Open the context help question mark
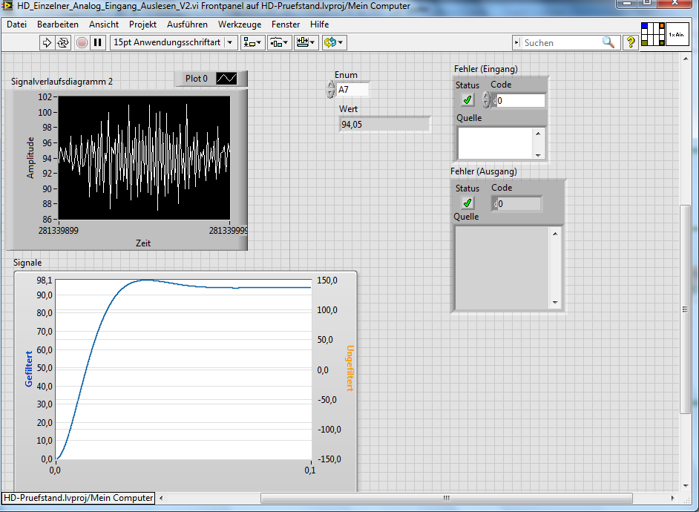Viewport: 699px width, 512px height. 631,42
